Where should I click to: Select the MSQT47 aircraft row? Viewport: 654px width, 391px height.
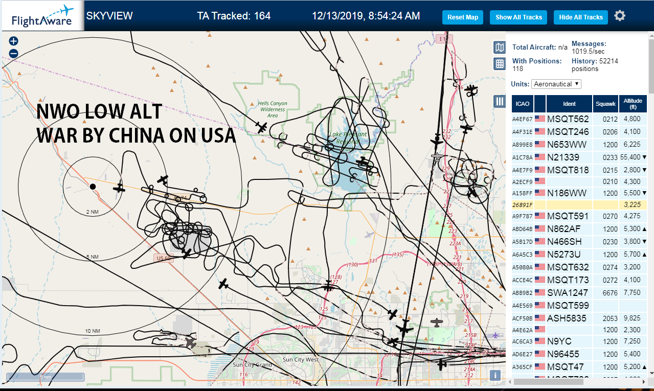[x=580, y=367]
